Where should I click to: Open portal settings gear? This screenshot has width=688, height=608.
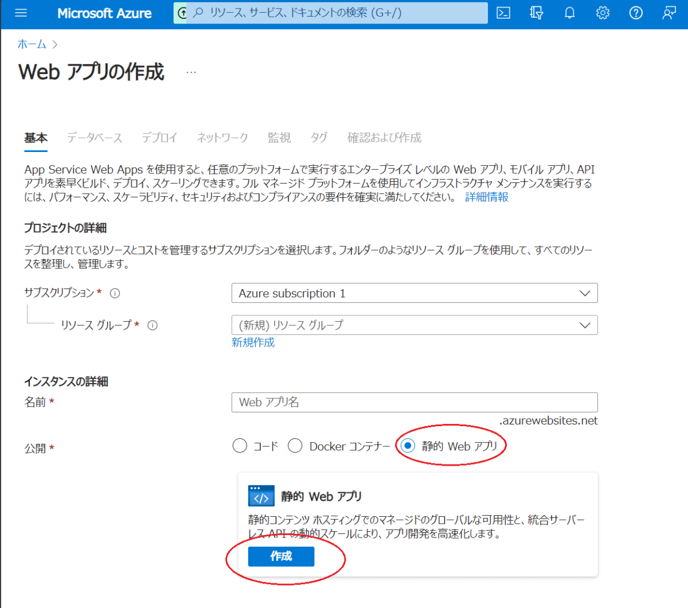click(603, 13)
